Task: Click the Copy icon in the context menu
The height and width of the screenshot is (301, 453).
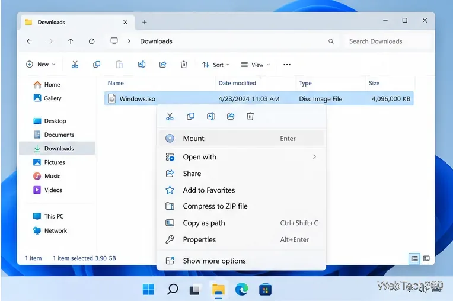Action: pyautogui.click(x=190, y=116)
